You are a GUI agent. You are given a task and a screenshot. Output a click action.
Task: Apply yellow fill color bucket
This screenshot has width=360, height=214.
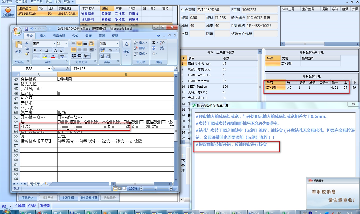click(x=44, y=56)
